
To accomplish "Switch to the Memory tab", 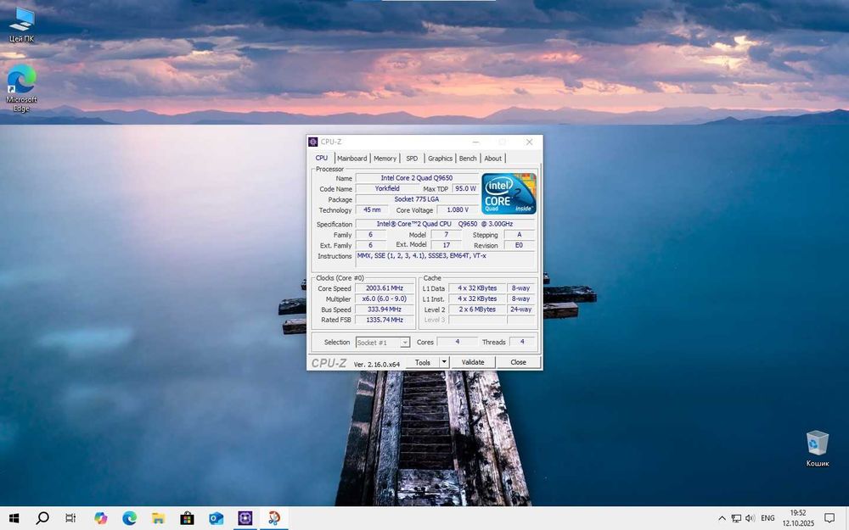I will click(385, 159).
